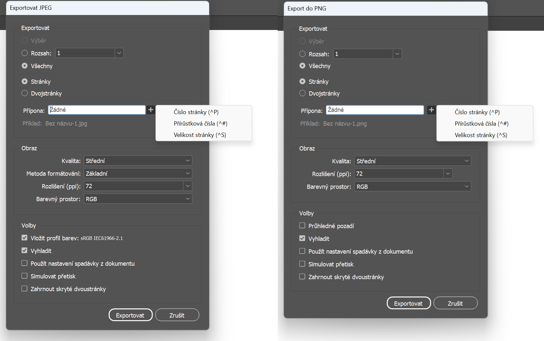Open Metoda formátování dropdown set to Základní

[x=138, y=173]
